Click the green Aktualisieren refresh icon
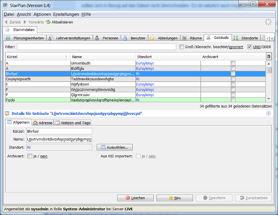This screenshot has width=278, height=215. point(48,22)
